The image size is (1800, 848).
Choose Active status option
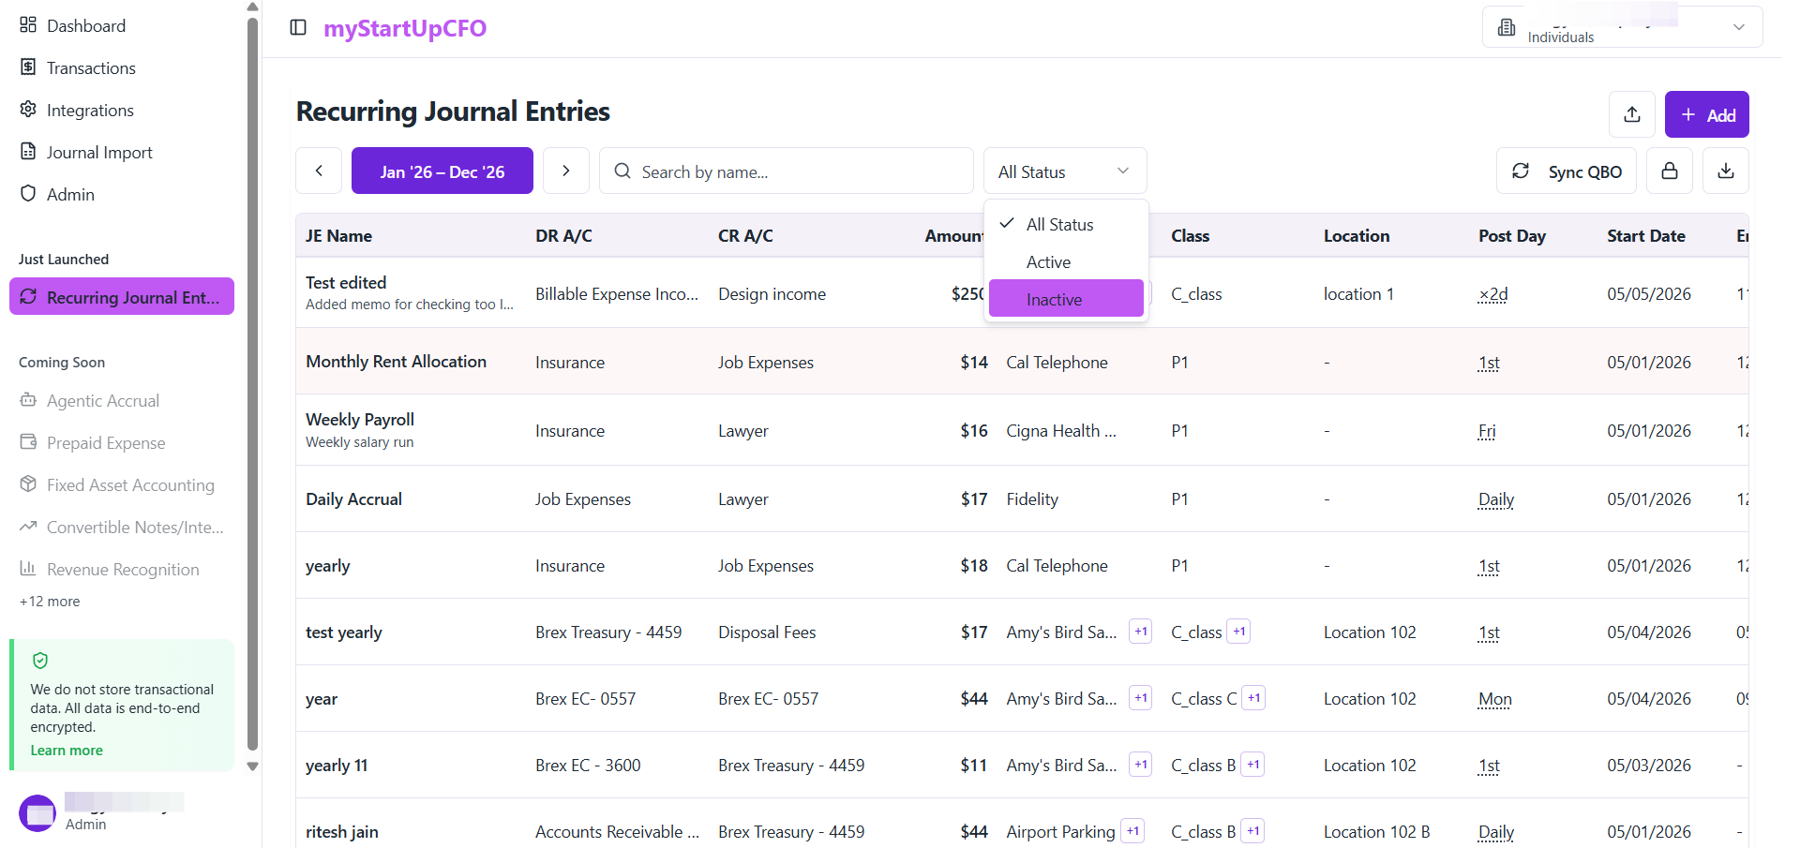click(x=1066, y=262)
